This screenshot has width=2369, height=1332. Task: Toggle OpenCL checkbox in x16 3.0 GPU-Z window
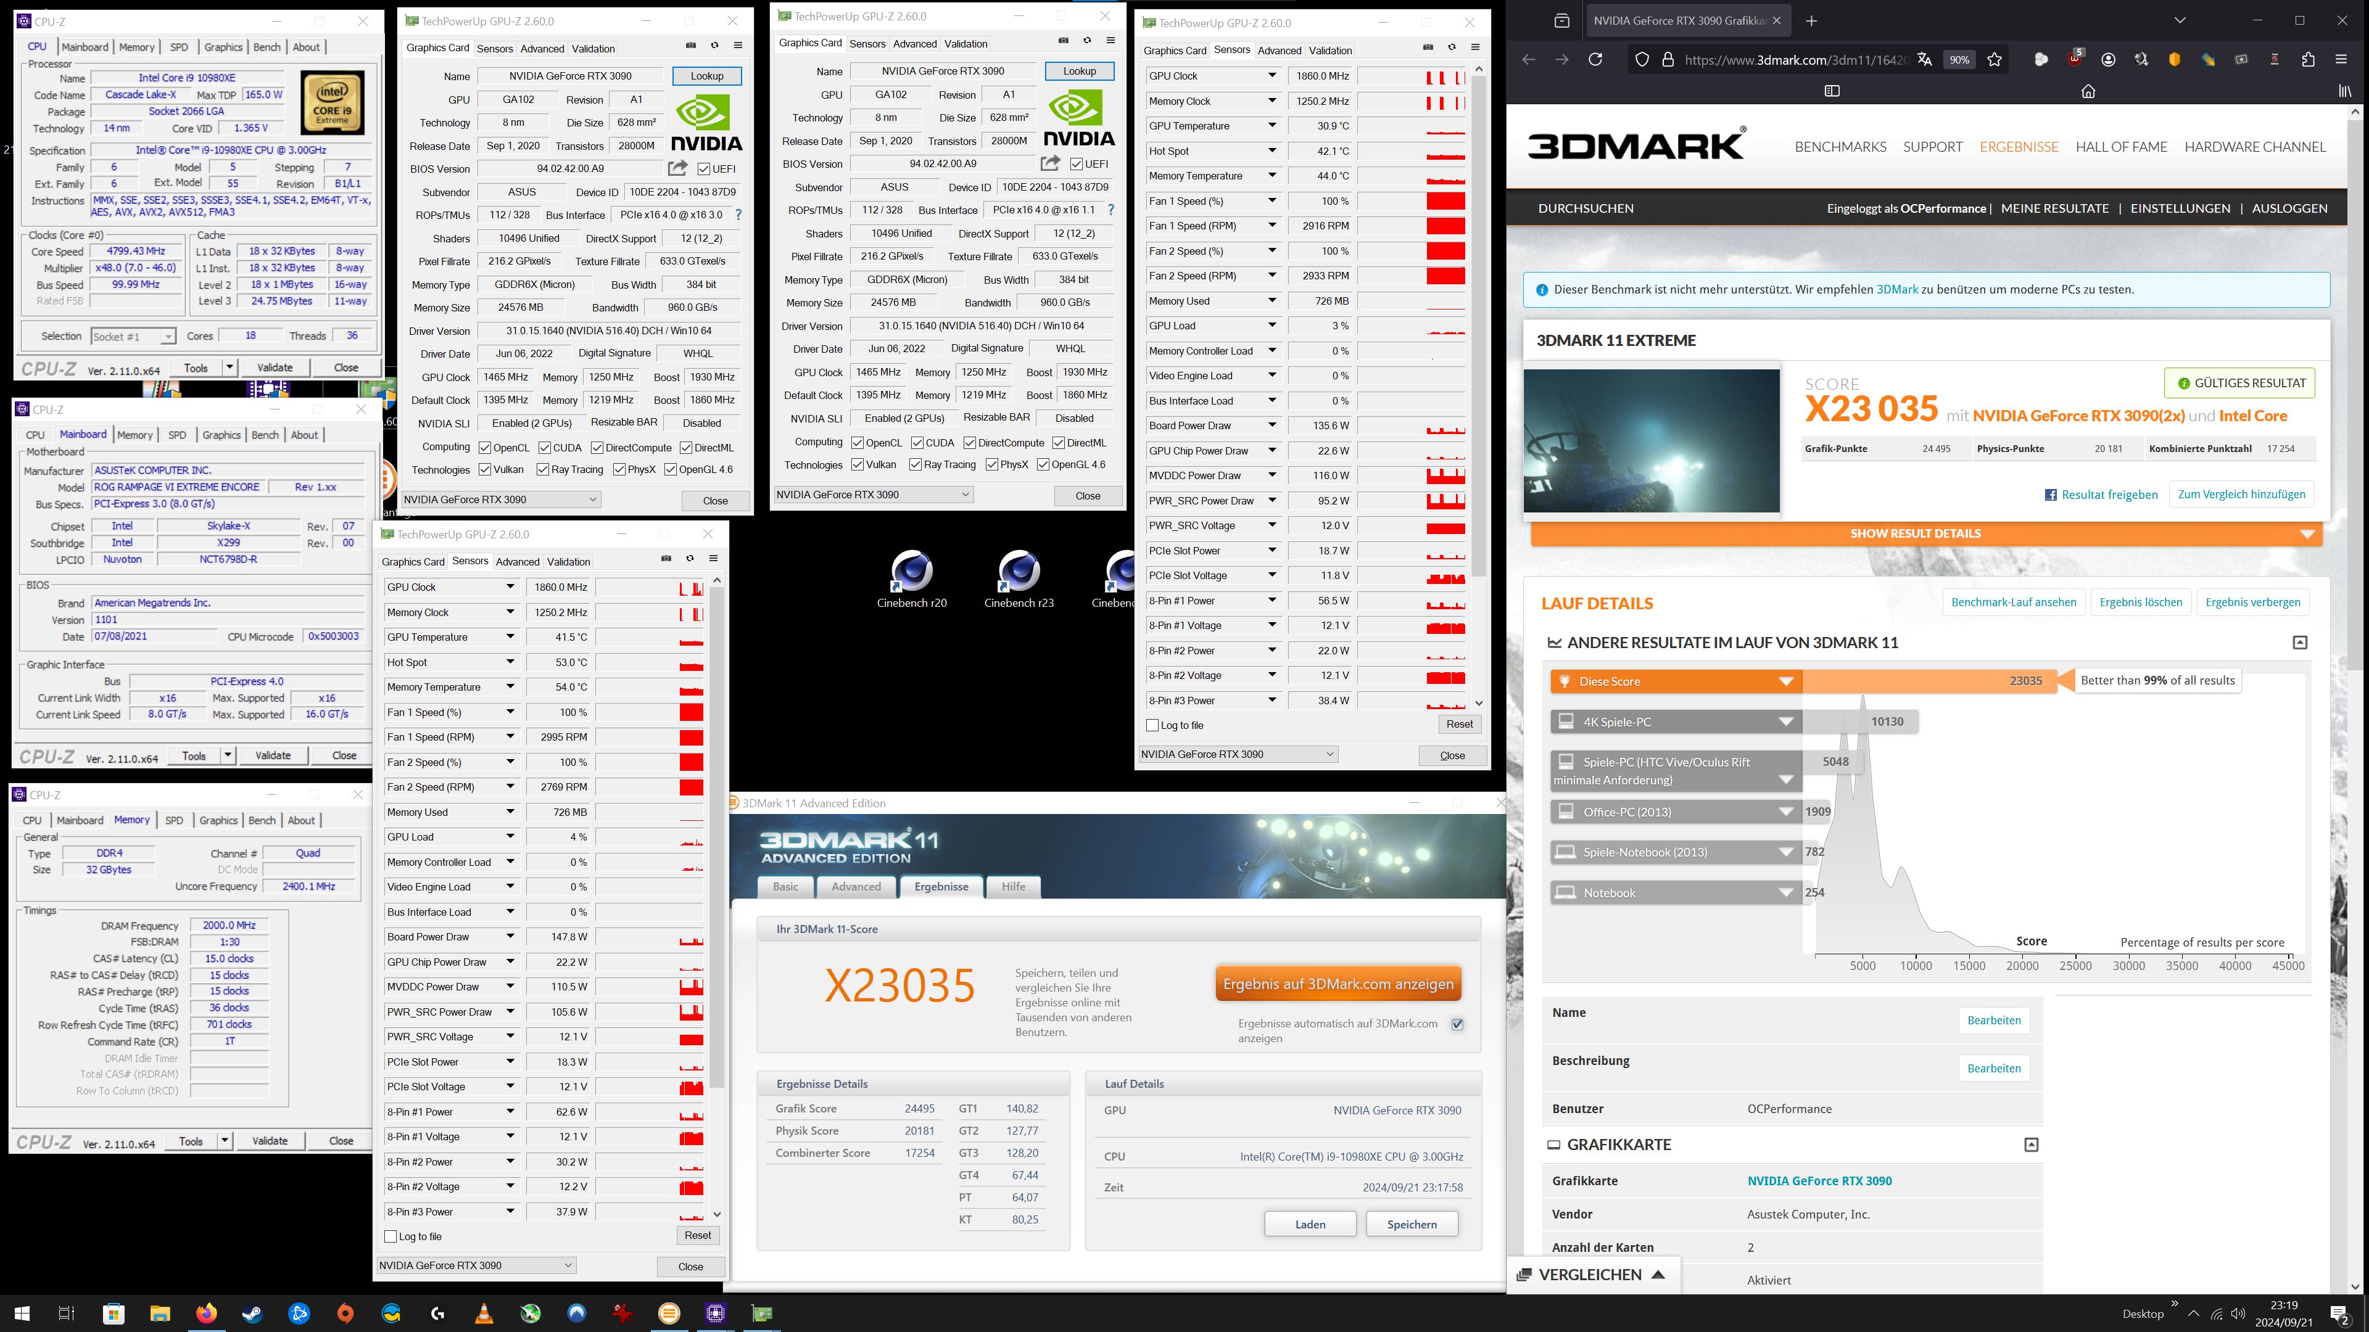[485, 448]
